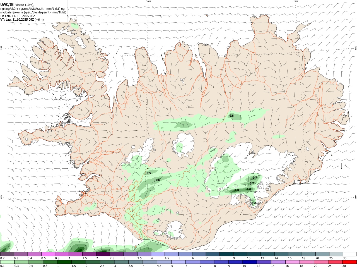357x268 pixels.
Task: Click the upper-left 0.5 value in southwest highlands
Action: [149, 173]
